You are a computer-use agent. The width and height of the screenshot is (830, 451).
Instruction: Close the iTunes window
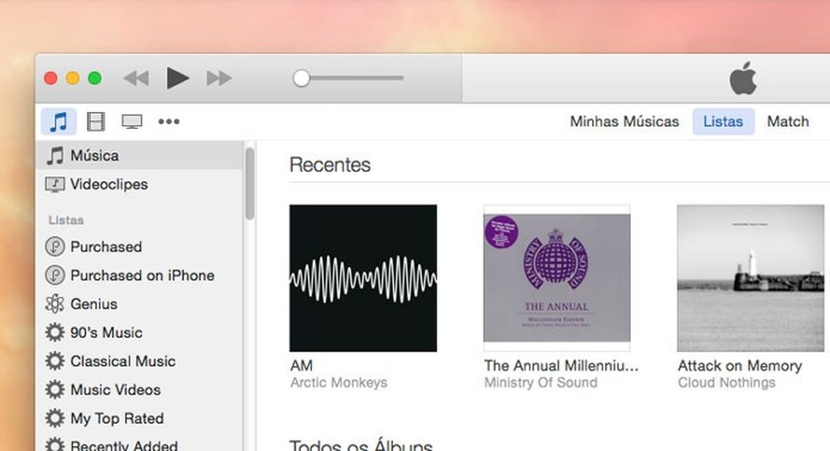[x=51, y=78]
